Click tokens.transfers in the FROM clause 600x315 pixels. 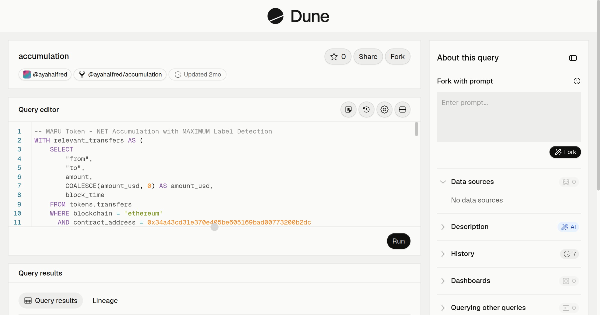(100, 204)
